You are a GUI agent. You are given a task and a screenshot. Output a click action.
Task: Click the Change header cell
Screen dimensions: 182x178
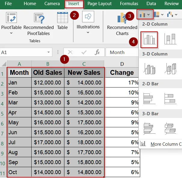122,72
